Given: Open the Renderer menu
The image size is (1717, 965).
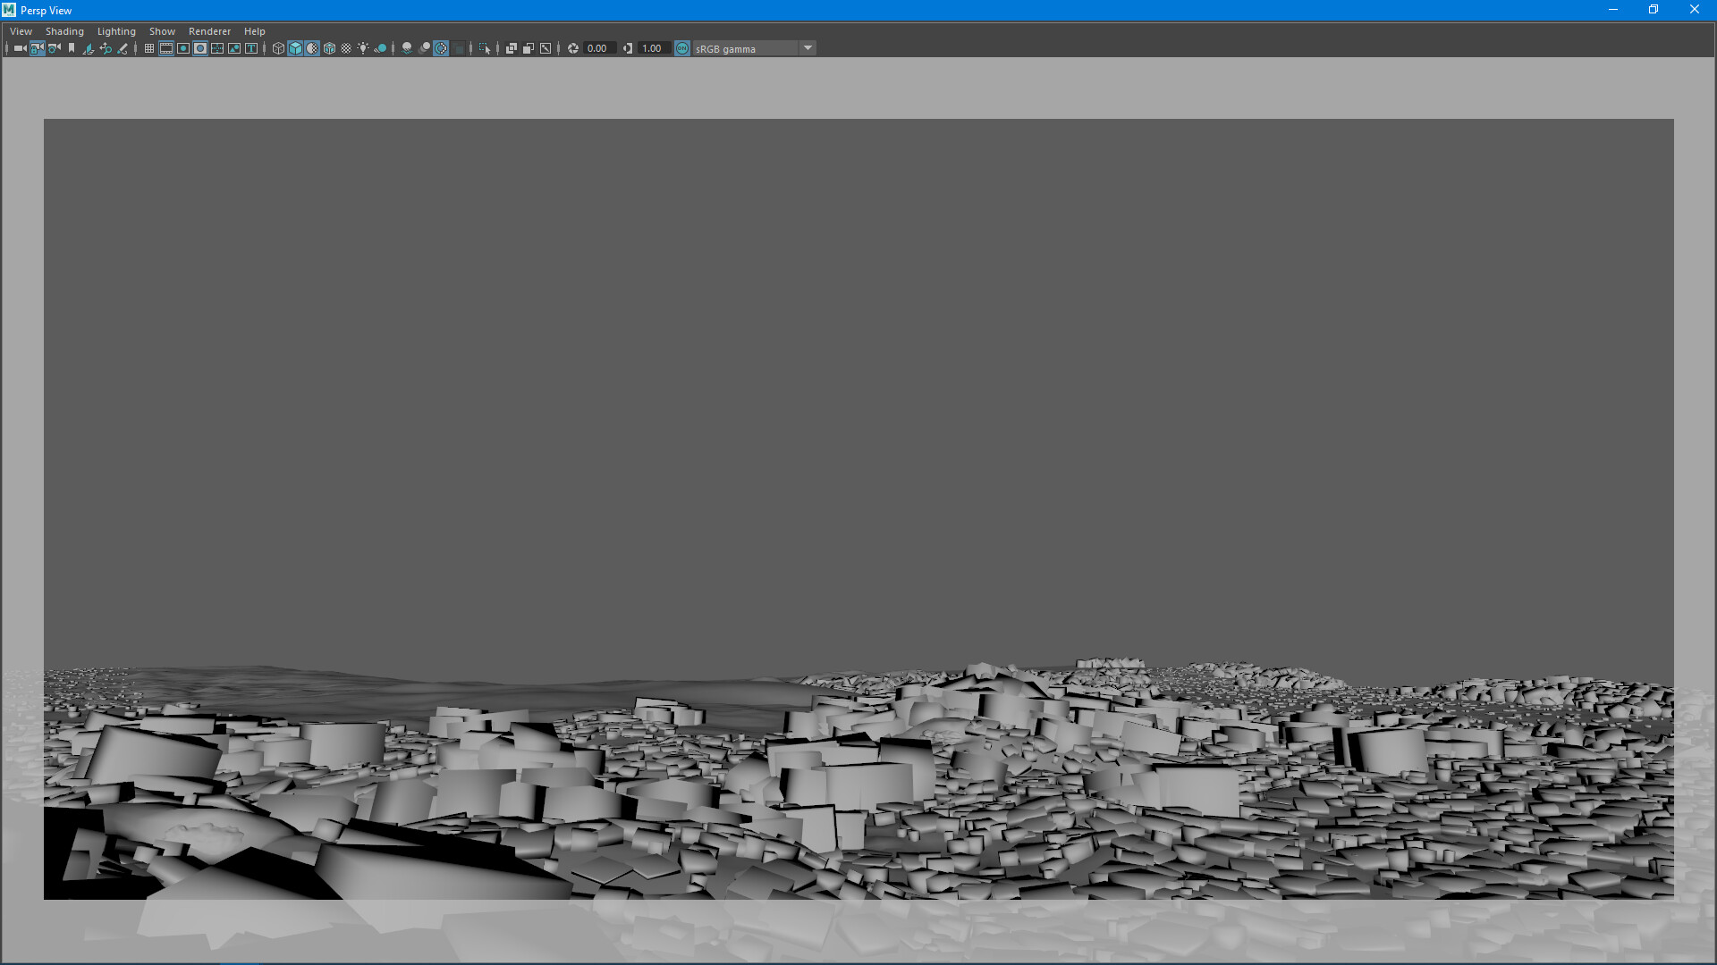Looking at the screenshot, I should 209,31.
